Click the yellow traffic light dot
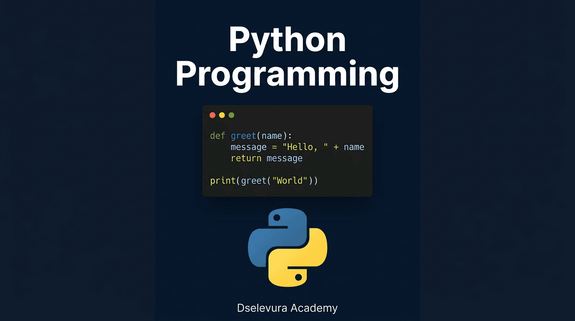Image resolution: width=575 pixels, height=321 pixels. click(222, 115)
